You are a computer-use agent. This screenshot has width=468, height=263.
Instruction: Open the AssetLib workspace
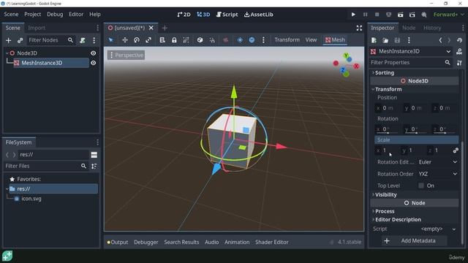coord(258,15)
